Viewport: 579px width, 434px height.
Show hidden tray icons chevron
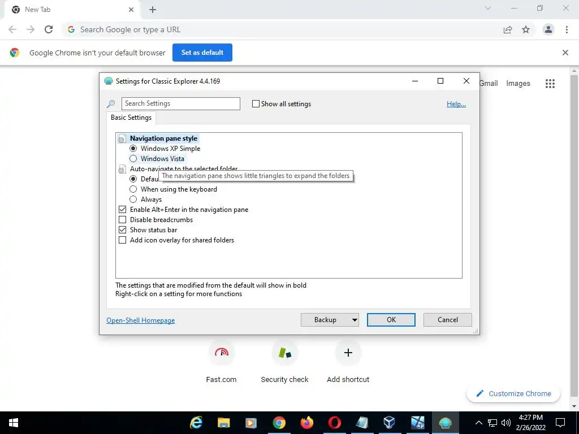click(478, 423)
